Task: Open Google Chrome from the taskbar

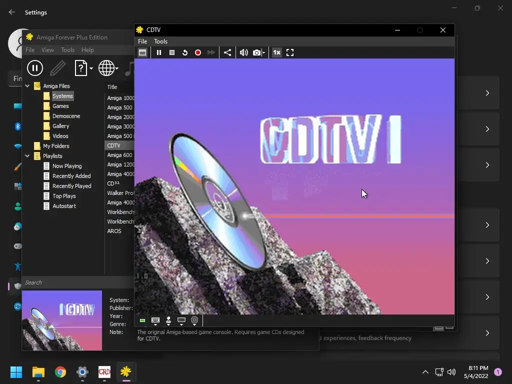Action: coord(60,372)
